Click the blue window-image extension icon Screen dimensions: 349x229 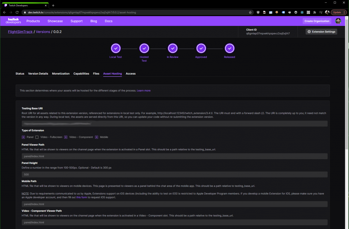pos(270,13)
